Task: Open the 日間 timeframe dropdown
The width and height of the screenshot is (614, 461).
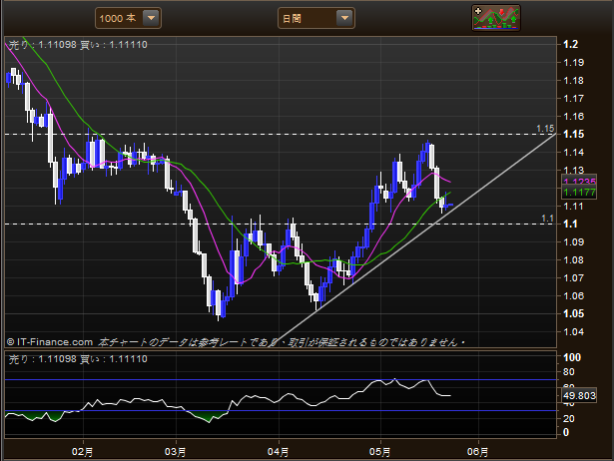Action: point(316,18)
